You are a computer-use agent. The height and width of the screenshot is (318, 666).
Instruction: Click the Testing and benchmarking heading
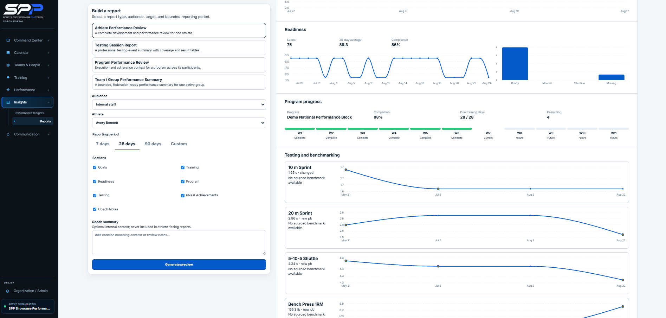312,155
